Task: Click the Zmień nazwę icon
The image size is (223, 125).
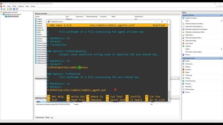Action: [x=183, y=90]
